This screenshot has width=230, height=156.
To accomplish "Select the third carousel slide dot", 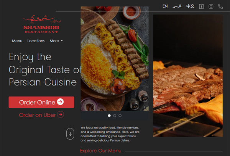I will [120, 116].
